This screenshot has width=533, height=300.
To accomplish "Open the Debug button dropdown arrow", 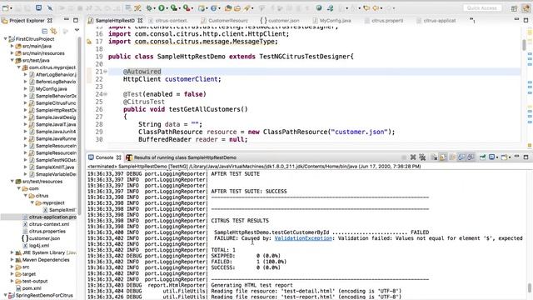I will click(x=154, y=8).
